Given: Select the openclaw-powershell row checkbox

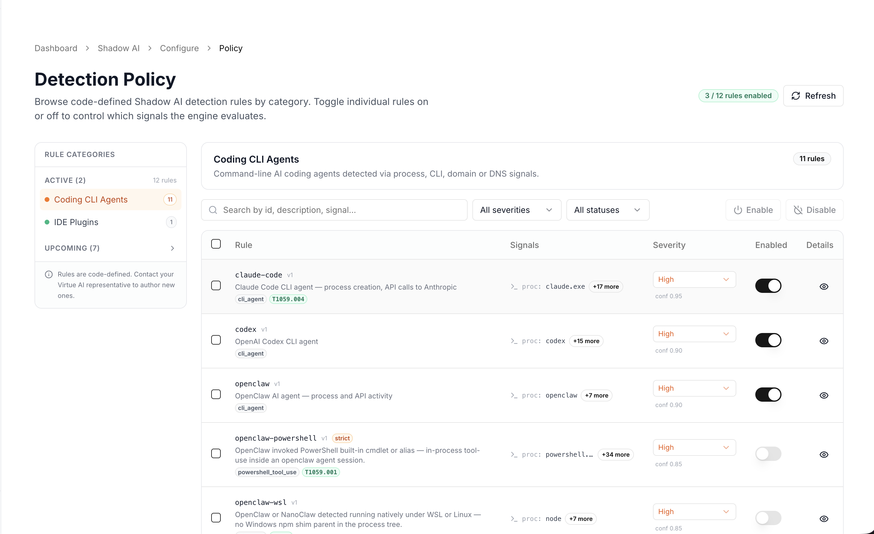Looking at the screenshot, I should [216, 453].
